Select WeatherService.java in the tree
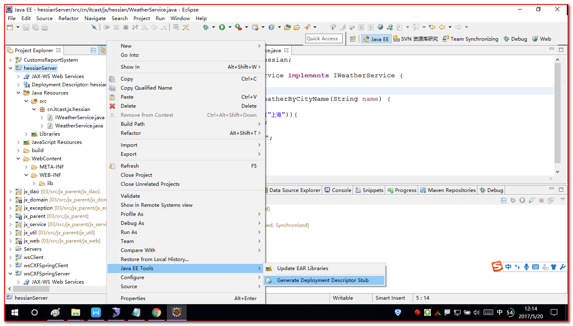Viewport: 573px width, 326px height. tap(79, 126)
